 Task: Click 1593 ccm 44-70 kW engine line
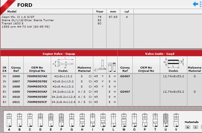click(26, 27)
